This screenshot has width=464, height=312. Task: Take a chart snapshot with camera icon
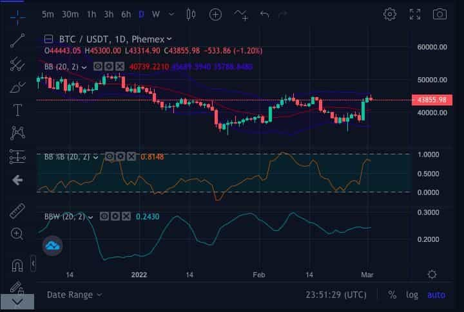pos(440,14)
